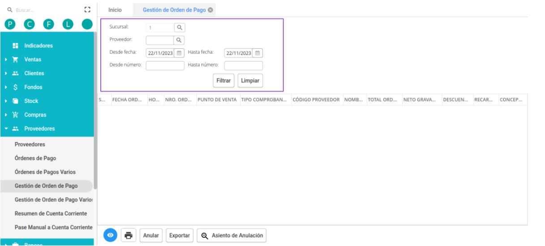Select Gestión de Orden de Pago sidebar item
This screenshot has height=246, width=545.
point(46,186)
